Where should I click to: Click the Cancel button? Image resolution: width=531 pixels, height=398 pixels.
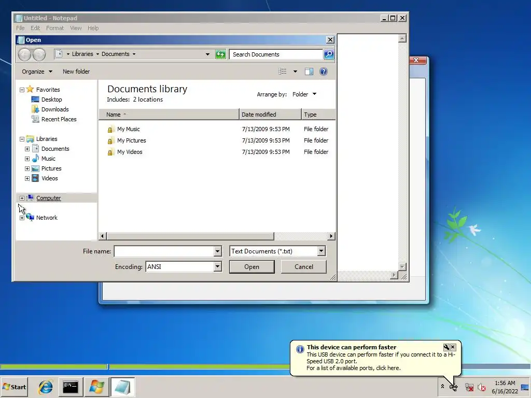(x=304, y=267)
